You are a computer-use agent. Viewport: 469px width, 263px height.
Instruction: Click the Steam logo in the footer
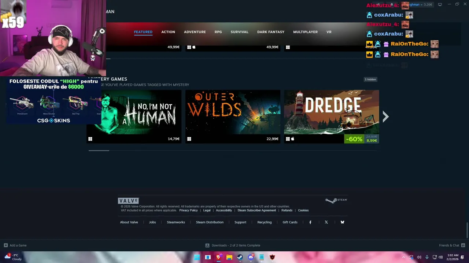pyautogui.click(x=336, y=200)
